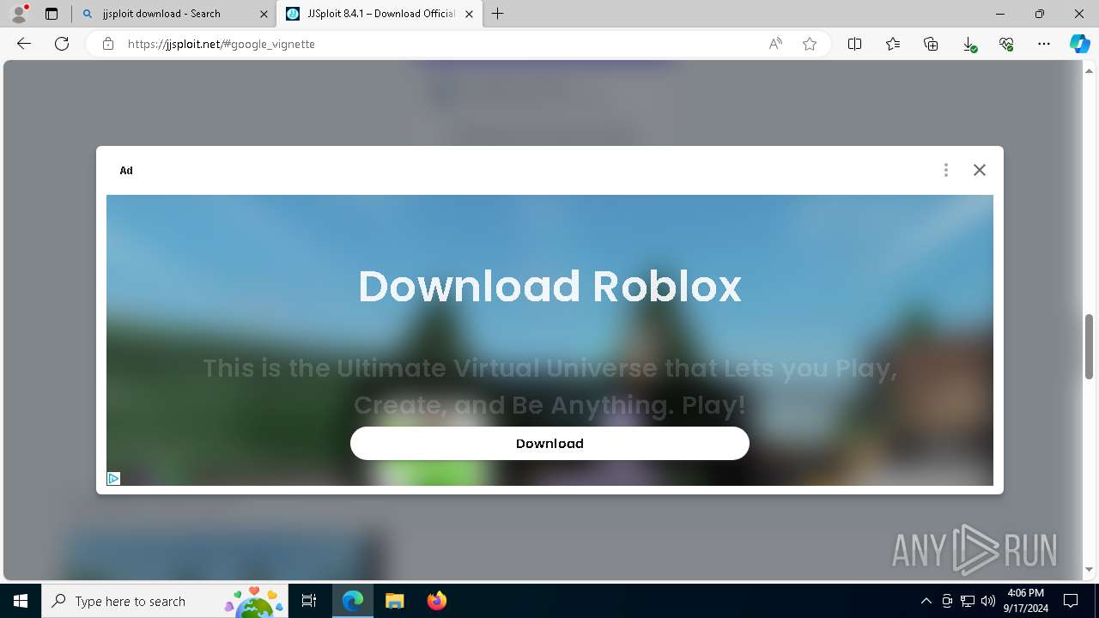Screen dimensions: 1099x618
Task: View site information lock icon
Action: coord(108,44)
